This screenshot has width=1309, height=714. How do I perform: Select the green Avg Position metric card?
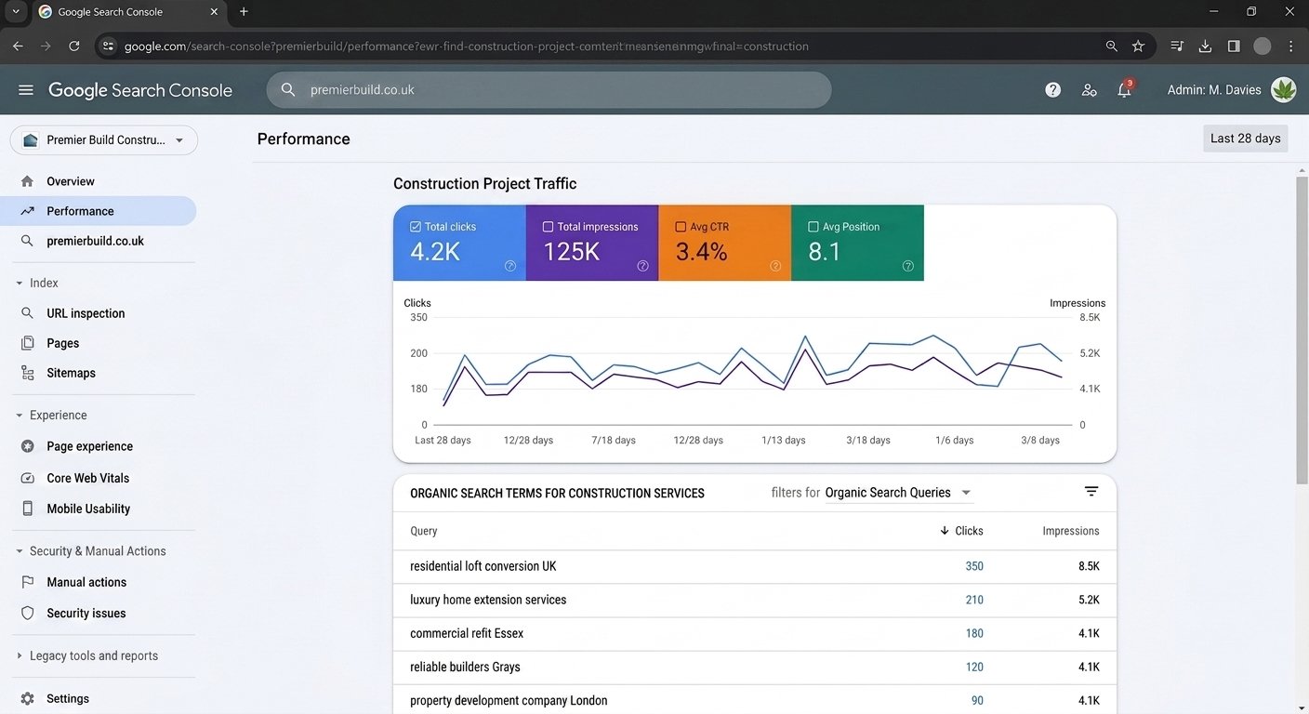click(858, 243)
